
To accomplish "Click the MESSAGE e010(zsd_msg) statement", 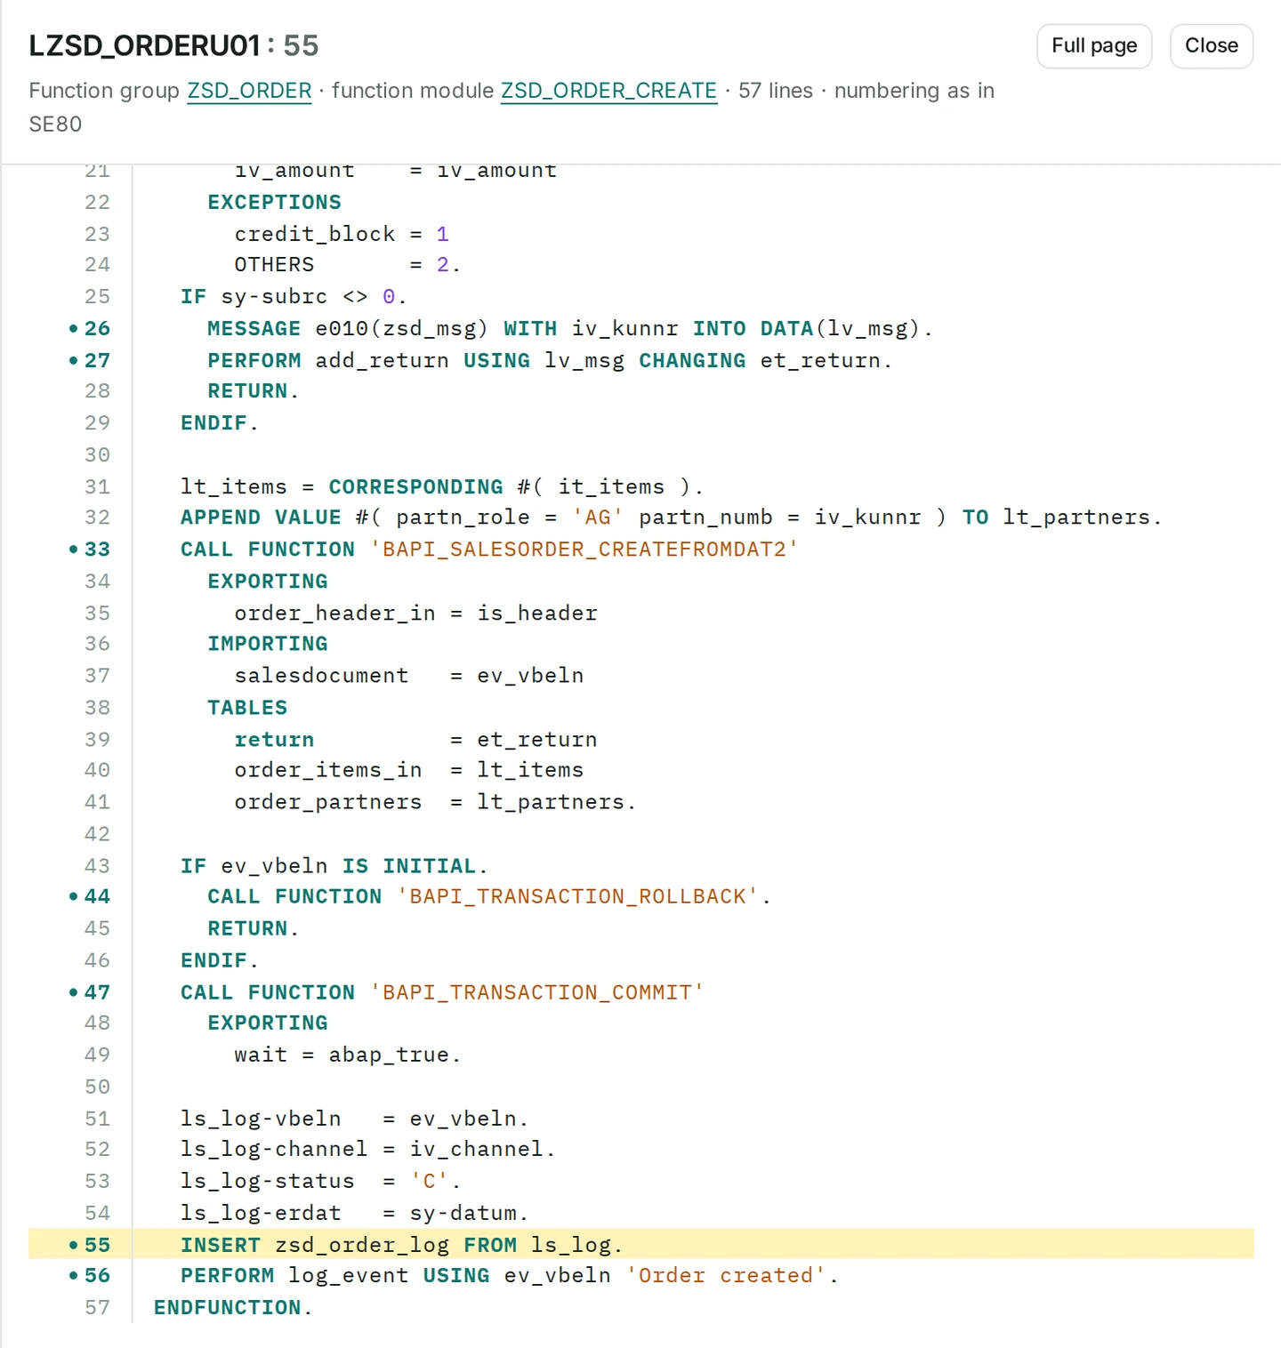I will (570, 328).
